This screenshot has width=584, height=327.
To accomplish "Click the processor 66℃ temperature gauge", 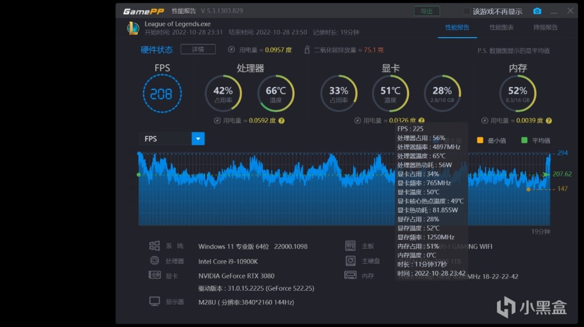I will pyautogui.click(x=275, y=93).
